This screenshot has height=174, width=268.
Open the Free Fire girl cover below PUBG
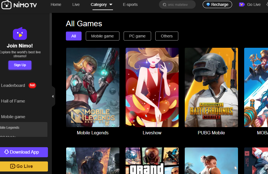[x=211, y=161]
